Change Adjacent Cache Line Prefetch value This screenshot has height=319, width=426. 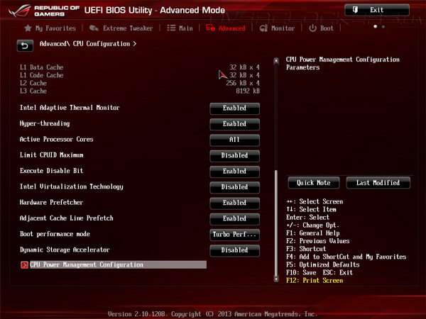[234, 218]
